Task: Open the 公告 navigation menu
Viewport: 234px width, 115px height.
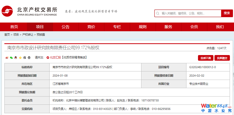Action: tap(66, 27)
